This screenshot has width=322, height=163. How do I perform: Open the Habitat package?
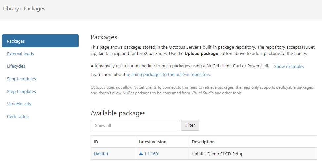click(x=101, y=154)
